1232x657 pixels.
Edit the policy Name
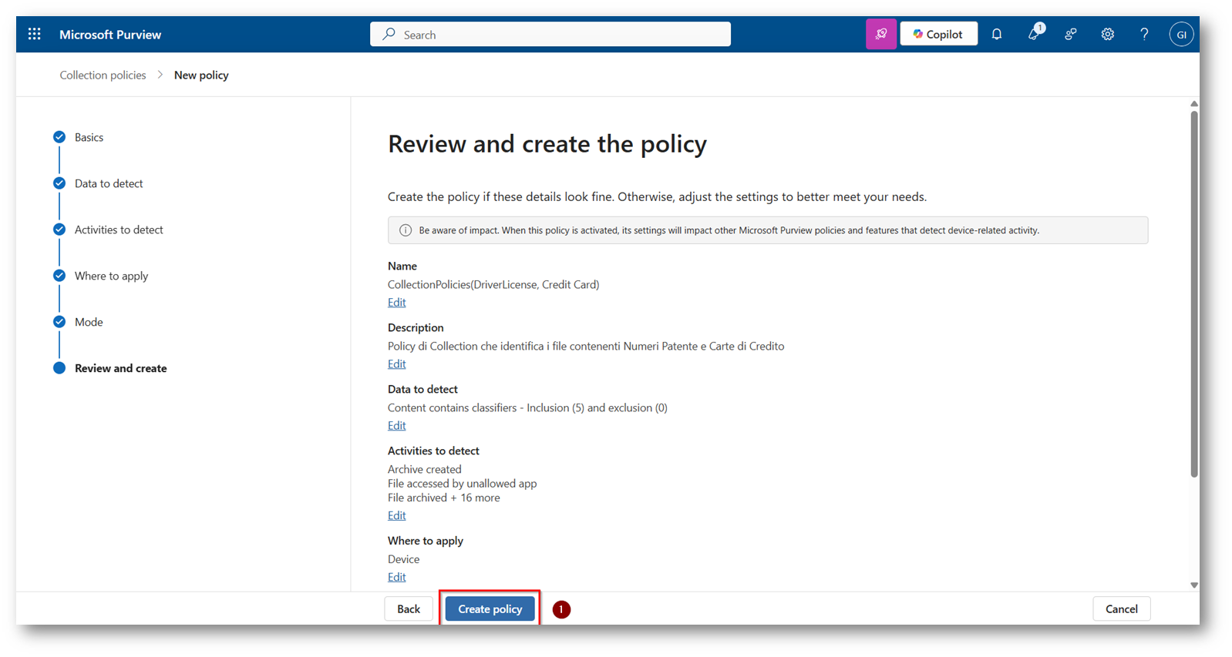pyautogui.click(x=396, y=302)
